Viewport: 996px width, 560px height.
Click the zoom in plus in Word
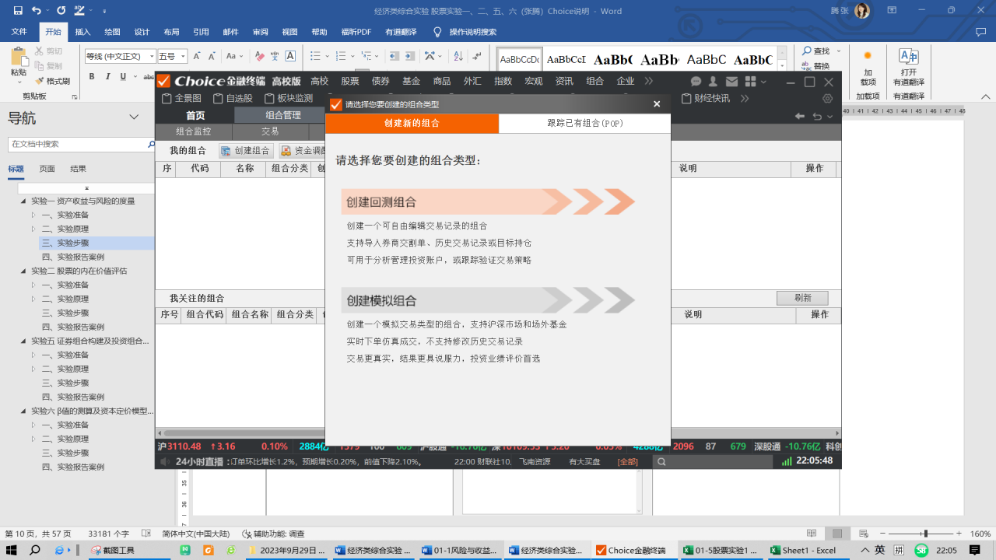tap(958, 534)
